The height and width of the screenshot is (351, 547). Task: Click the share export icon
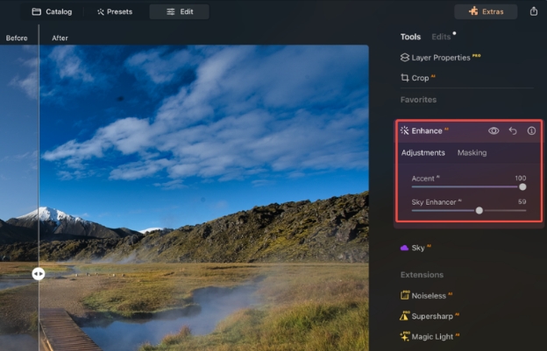534,11
